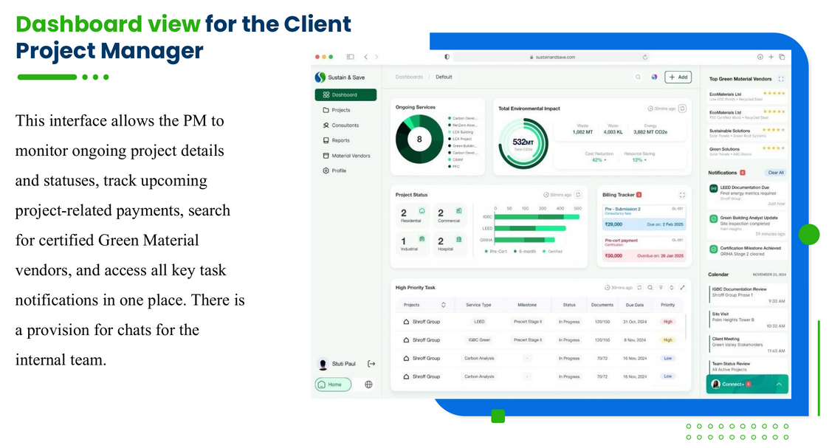Click the IGBC bar in status chart

pyautogui.click(x=528, y=218)
